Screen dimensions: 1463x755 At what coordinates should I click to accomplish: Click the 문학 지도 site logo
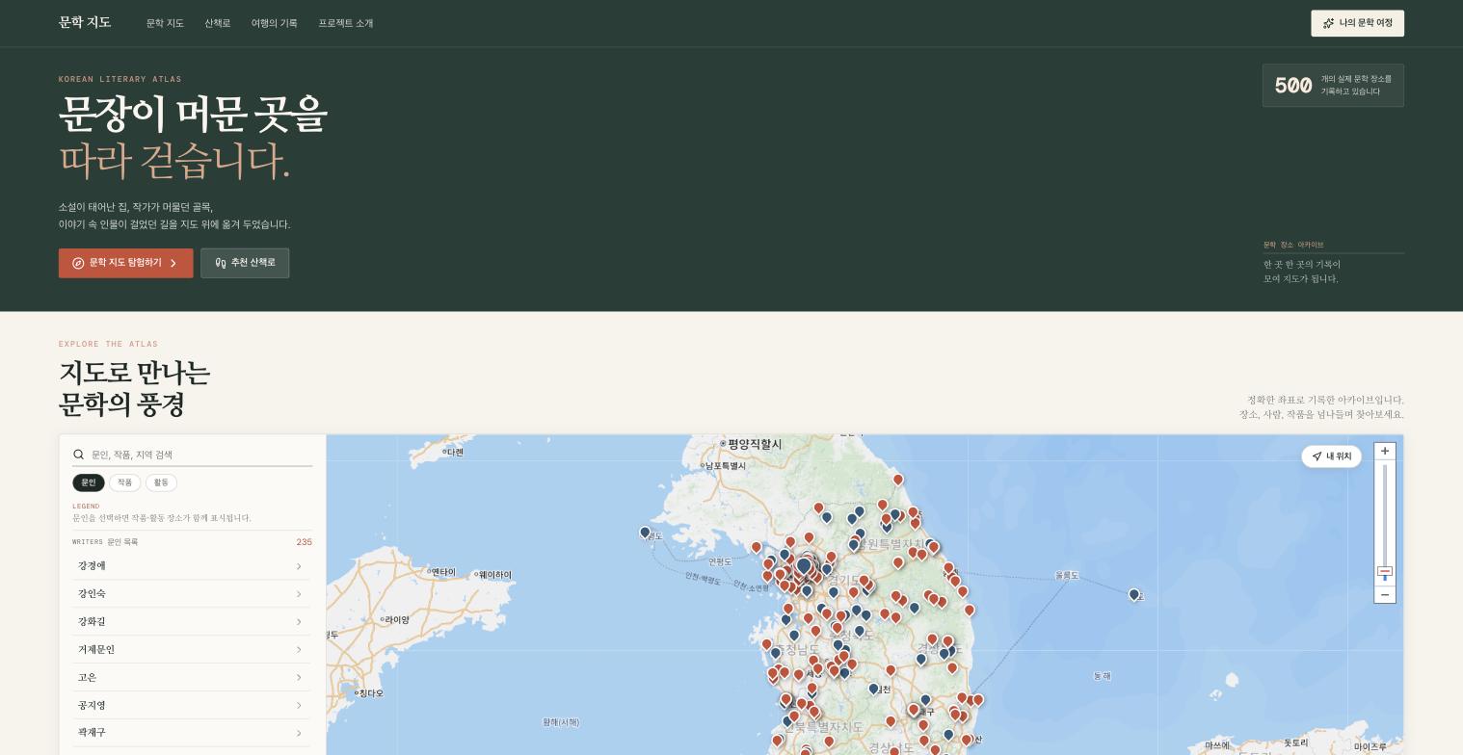[85, 22]
